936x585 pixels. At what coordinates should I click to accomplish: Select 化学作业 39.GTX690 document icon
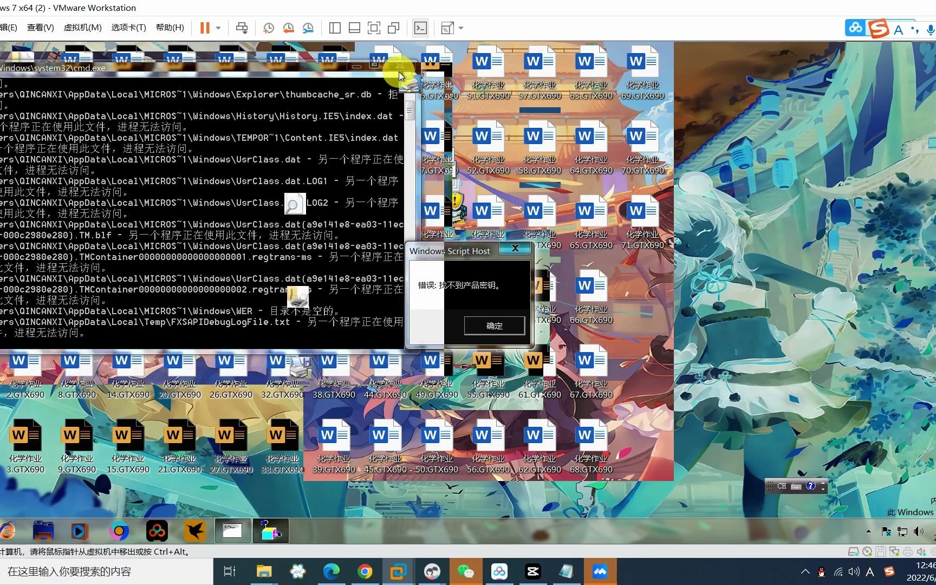point(334,447)
